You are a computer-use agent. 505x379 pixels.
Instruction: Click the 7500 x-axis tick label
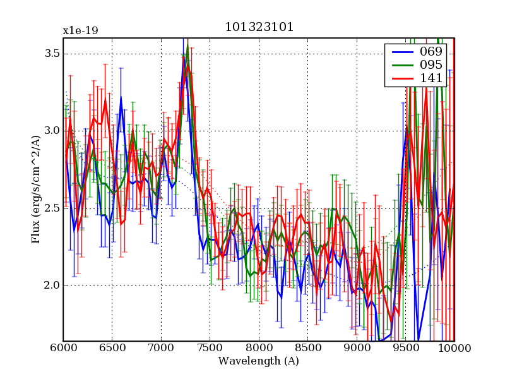[x=210, y=349]
